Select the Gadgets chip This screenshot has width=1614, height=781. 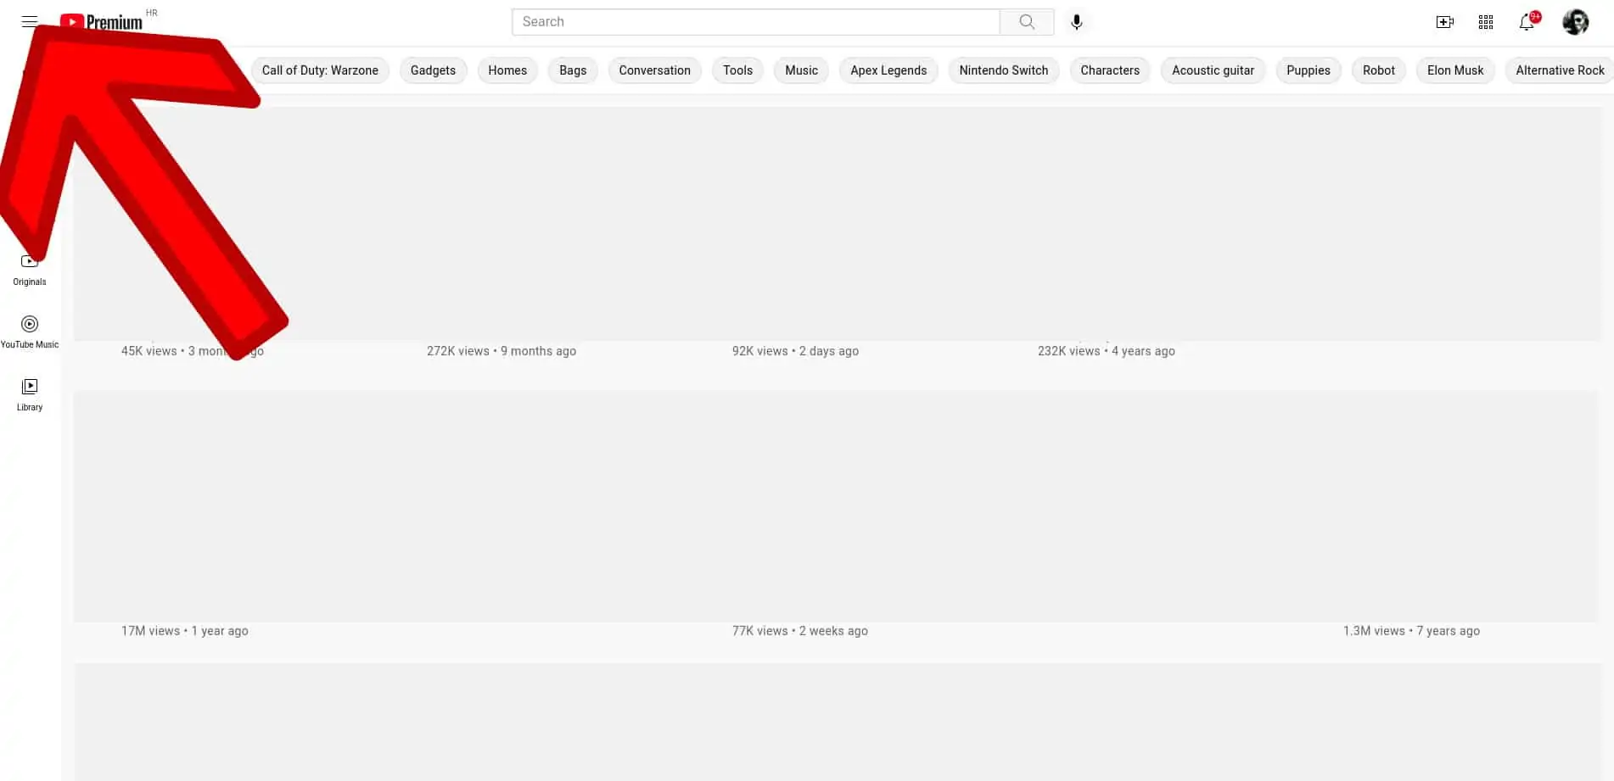433,70
